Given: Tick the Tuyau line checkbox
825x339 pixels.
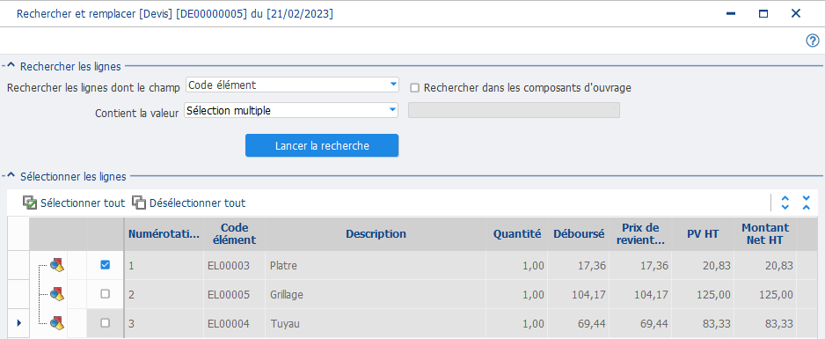Looking at the screenshot, I should [x=106, y=322].
